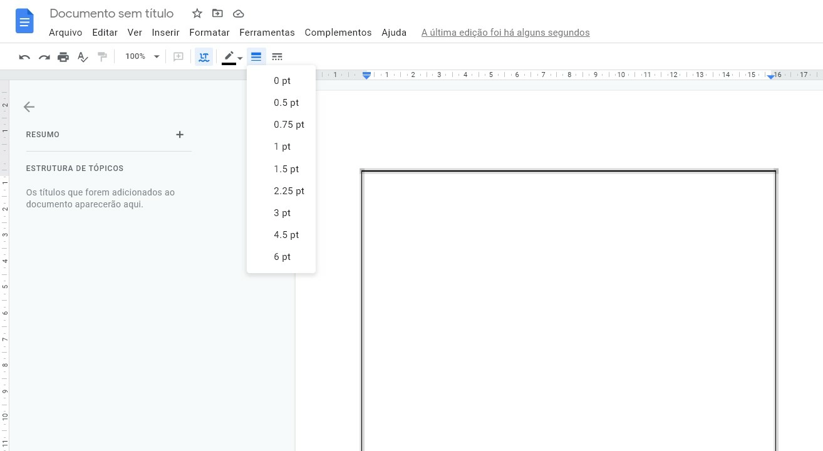Rename the Documento sem título title
Image resolution: width=823 pixels, height=451 pixels.
(x=111, y=13)
